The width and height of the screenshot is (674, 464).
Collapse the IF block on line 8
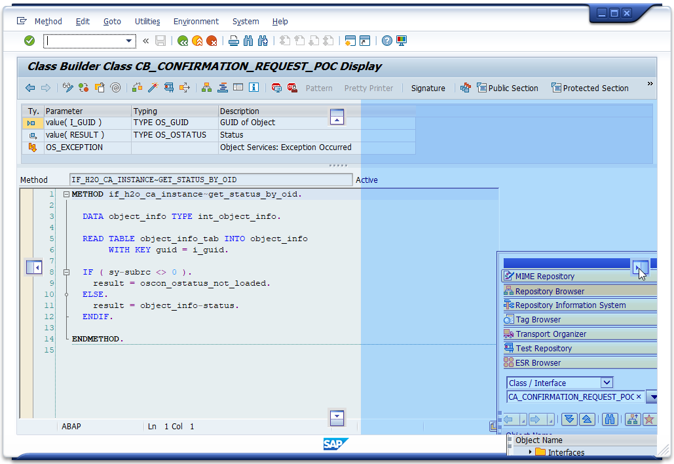pos(67,272)
